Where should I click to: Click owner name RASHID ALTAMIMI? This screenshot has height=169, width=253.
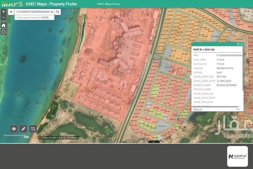point(227,85)
